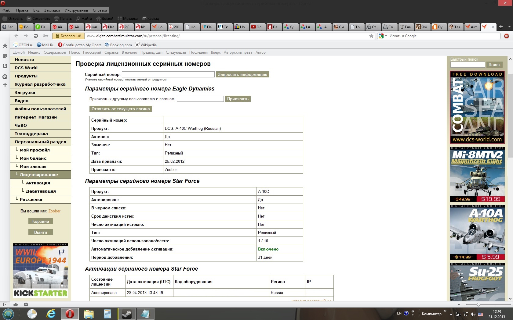
Task: Go to Интернет-магазин in site menu
Action: (x=41, y=117)
